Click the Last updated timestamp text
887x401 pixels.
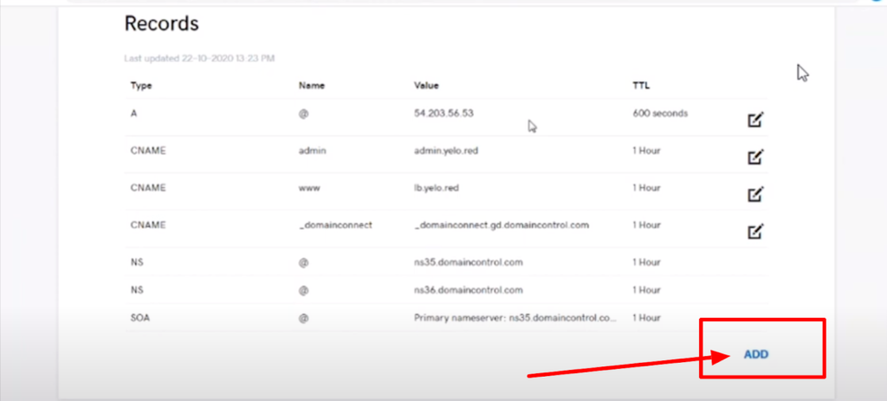198,59
